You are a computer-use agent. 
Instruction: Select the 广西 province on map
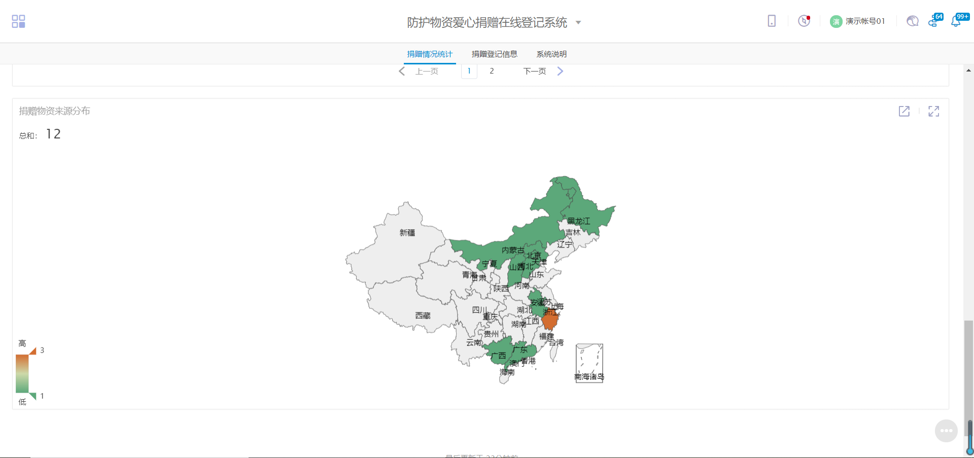click(498, 352)
